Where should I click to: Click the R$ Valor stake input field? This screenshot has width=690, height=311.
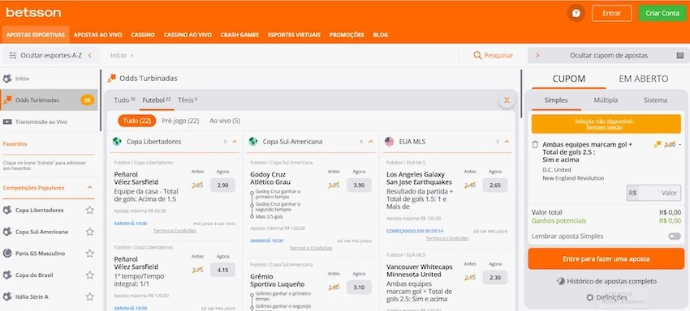coord(653,193)
